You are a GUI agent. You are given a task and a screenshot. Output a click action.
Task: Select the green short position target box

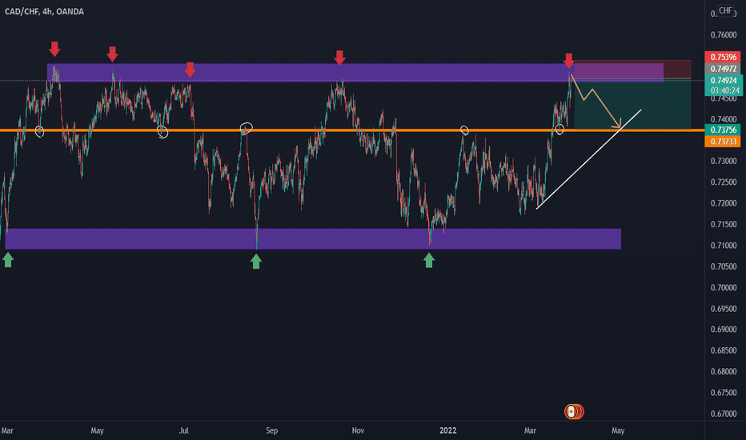633,104
